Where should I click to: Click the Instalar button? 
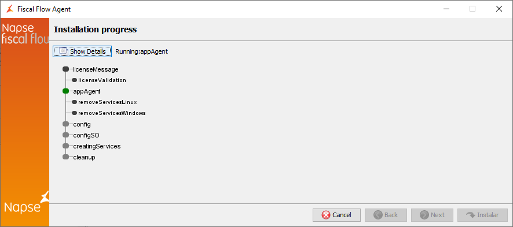[482, 215]
